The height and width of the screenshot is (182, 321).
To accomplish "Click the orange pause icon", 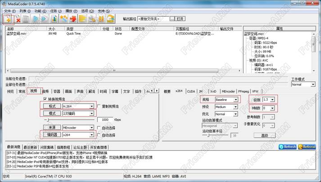I will coord(101,19).
